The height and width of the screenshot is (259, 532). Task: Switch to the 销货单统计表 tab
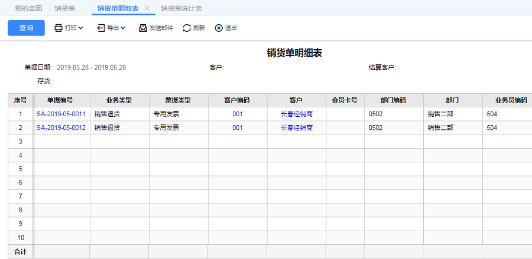pos(181,9)
